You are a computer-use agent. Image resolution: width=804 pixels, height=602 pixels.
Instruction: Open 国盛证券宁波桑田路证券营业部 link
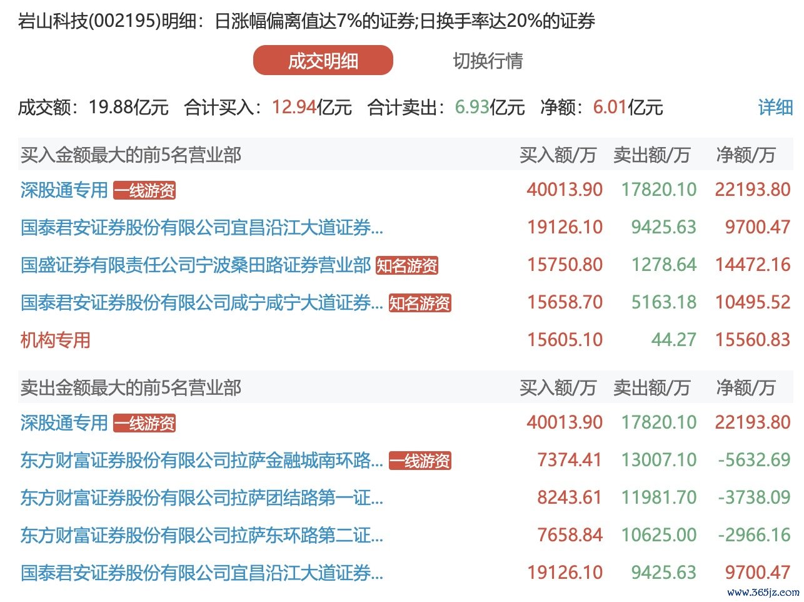pos(196,265)
